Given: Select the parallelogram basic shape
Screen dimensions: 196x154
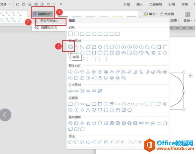Looking at the screenshot, I should click(88, 47).
